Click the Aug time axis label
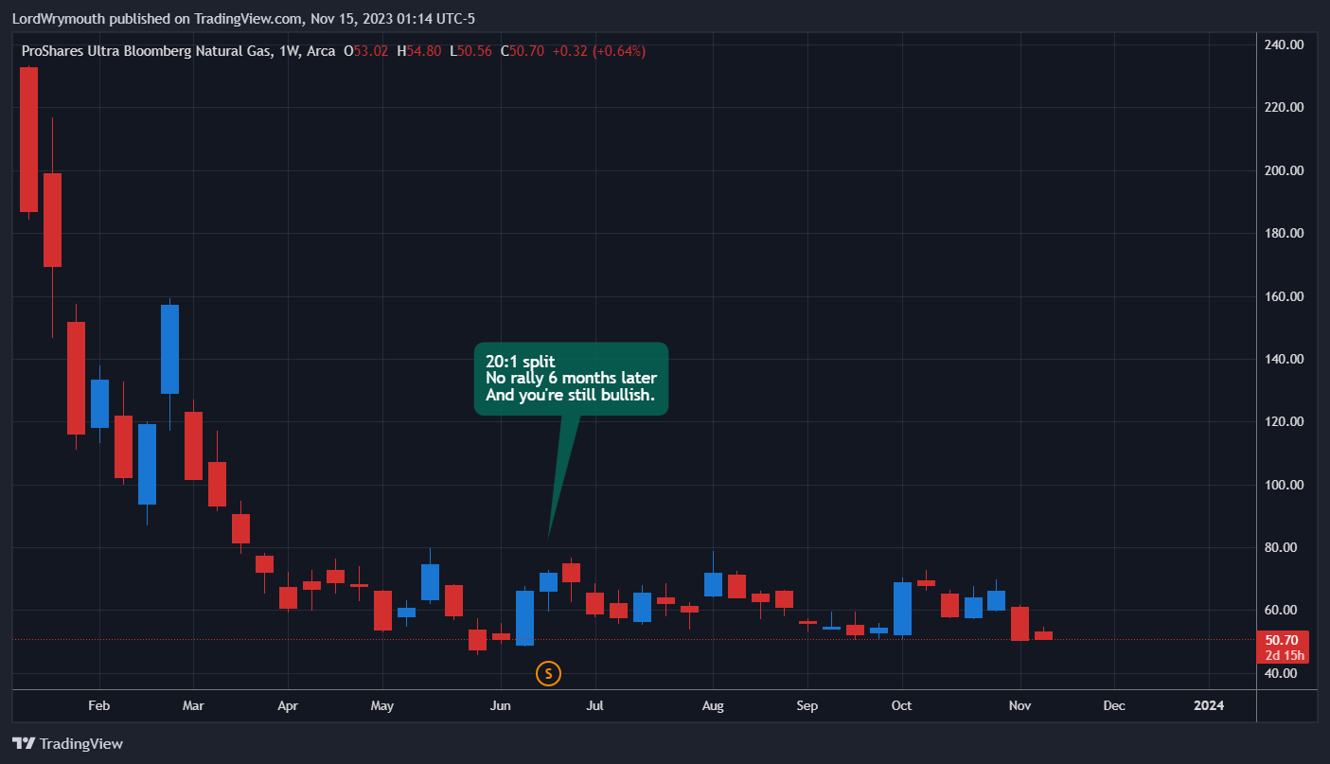This screenshot has width=1330, height=764. pyautogui.click(x=713, y=705)
